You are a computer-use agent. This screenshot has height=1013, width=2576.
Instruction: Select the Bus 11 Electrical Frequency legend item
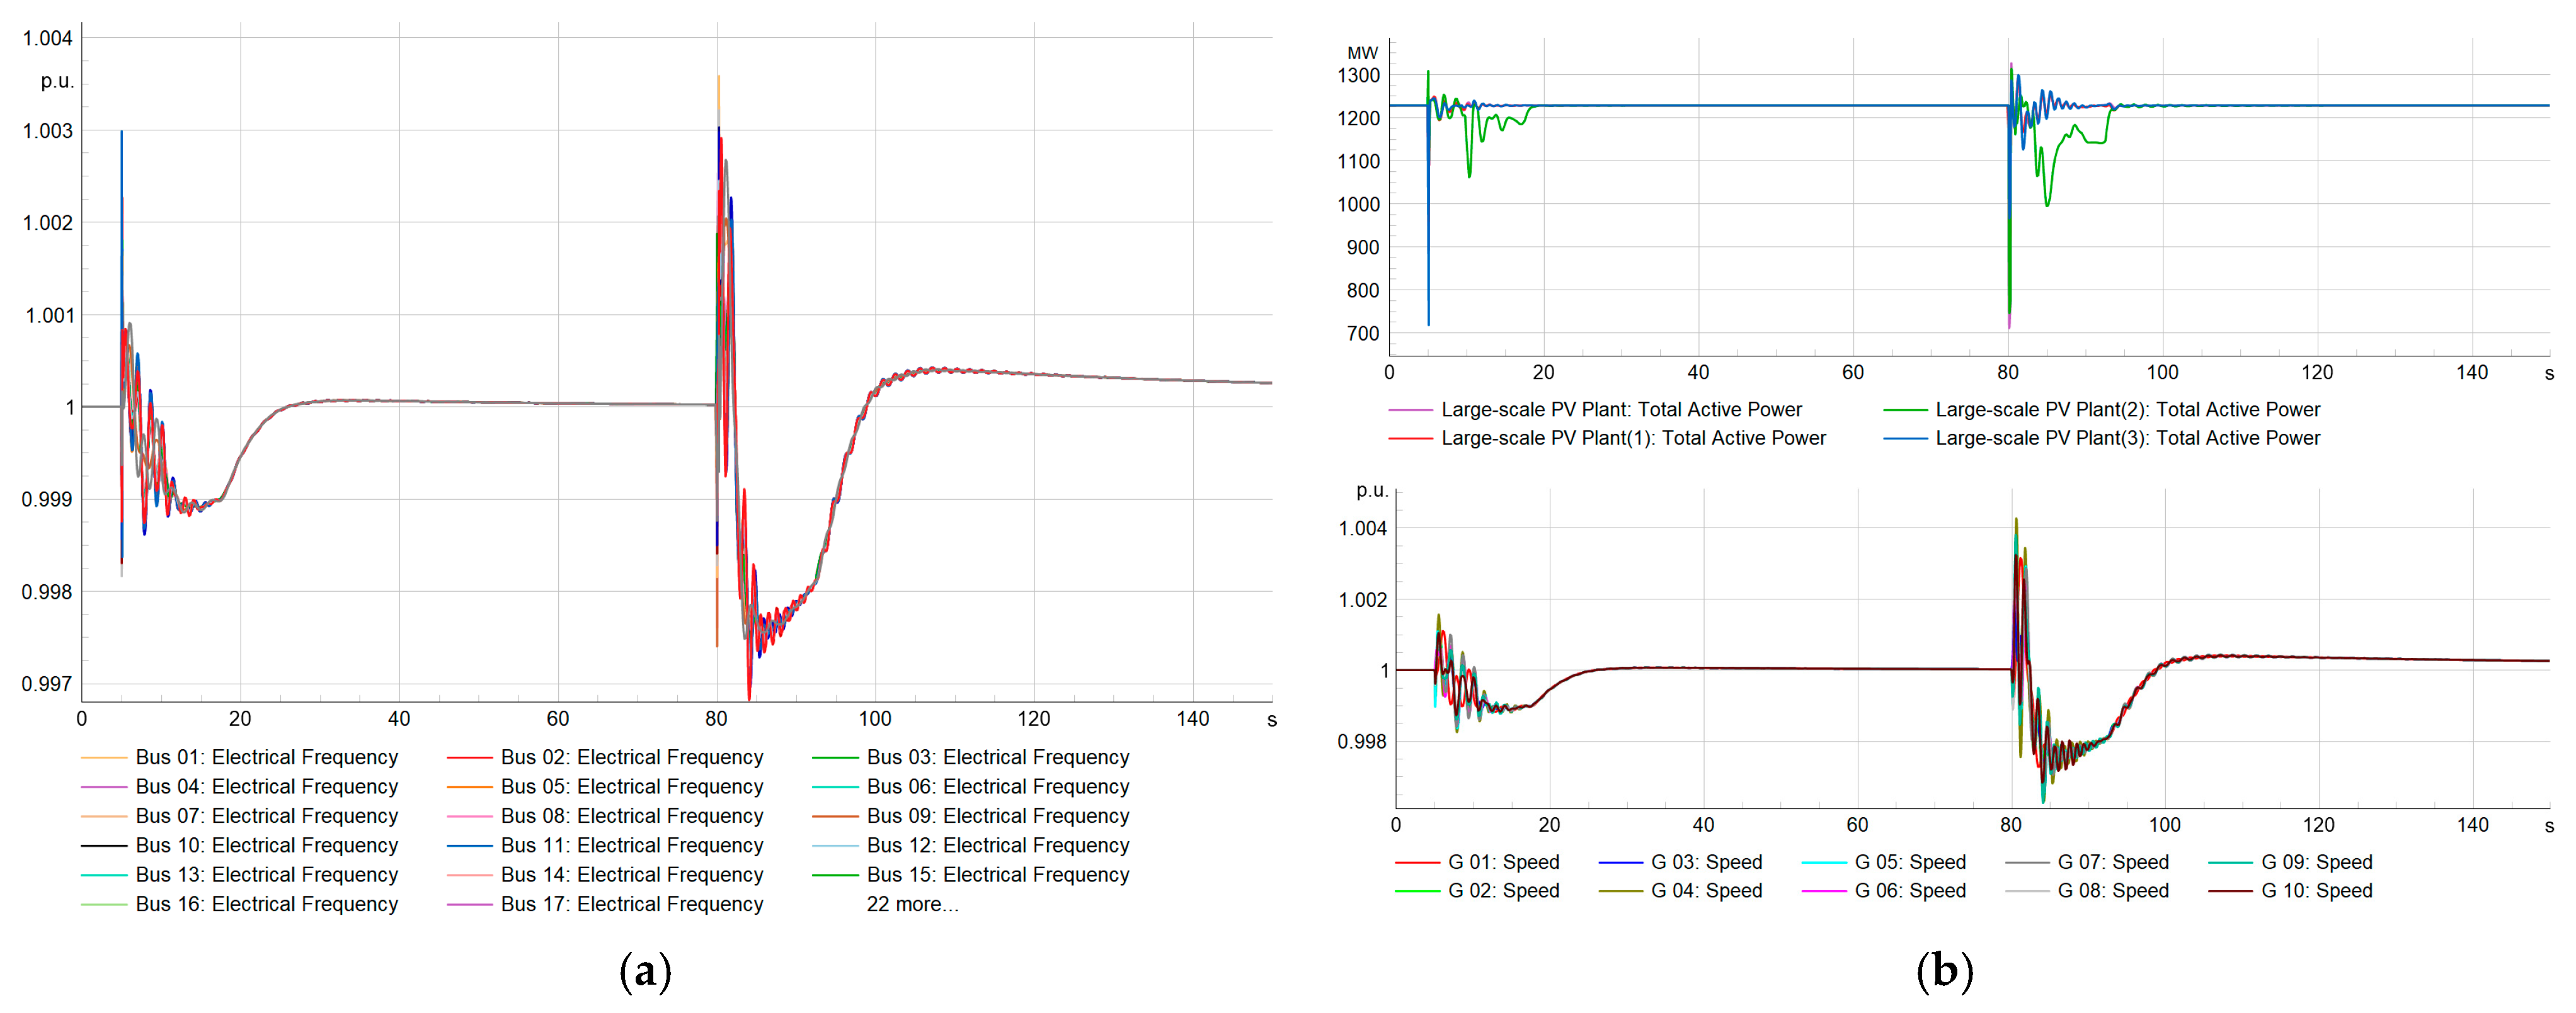[x=631, y=845]
